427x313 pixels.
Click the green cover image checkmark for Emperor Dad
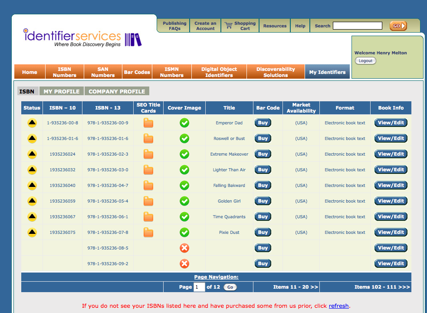point(184,123)
